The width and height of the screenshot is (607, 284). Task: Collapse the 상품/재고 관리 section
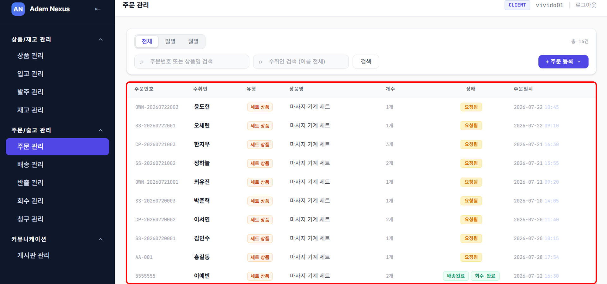[x=101, y=40]
